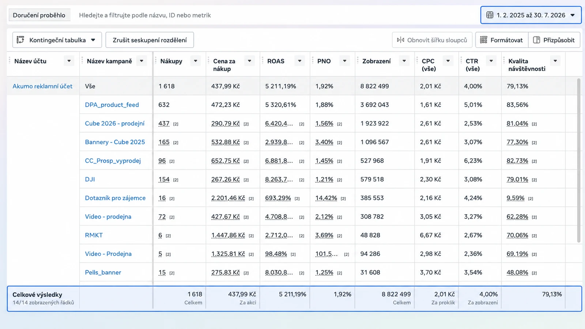Click PNO value 14,42%

point(326,198)
